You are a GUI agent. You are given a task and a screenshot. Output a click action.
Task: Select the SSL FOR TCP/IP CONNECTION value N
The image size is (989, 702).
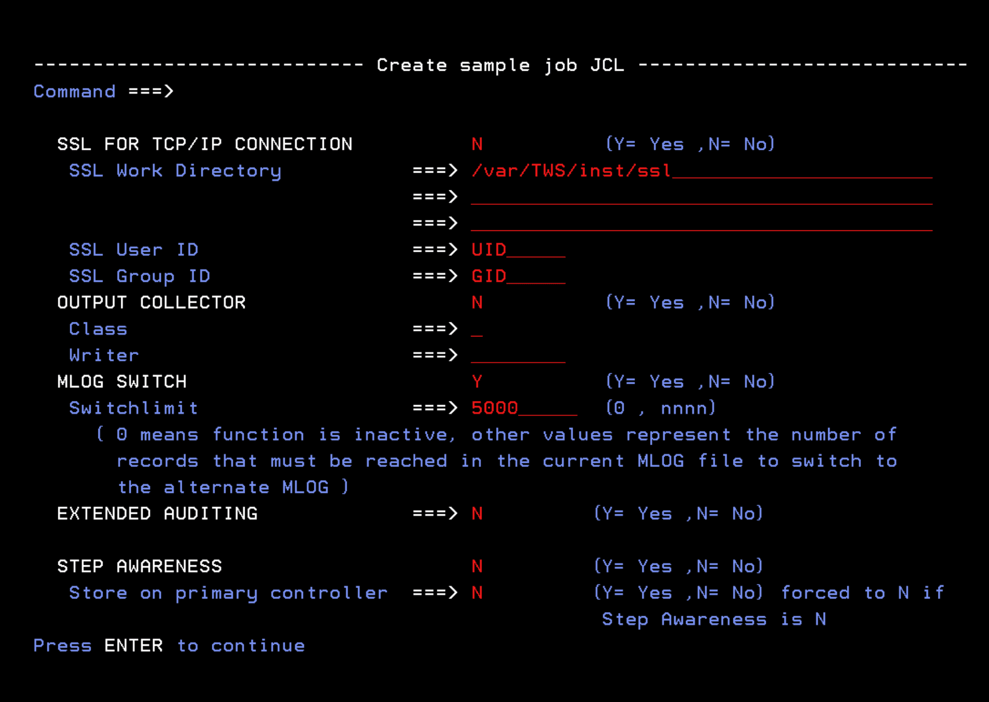(x=477, y=144)
